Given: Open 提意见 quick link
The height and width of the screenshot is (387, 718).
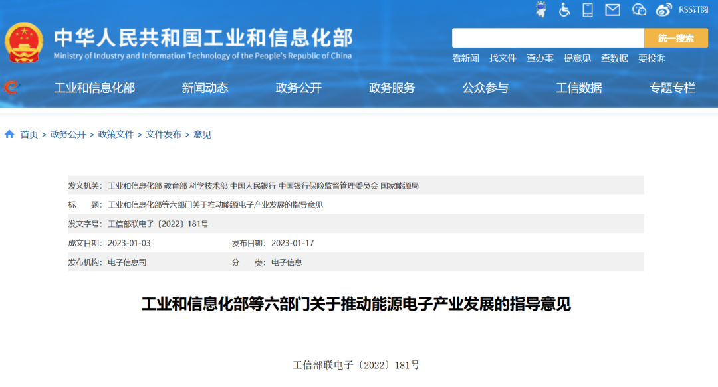Looking at the screenshot, I should pos(577,58).
